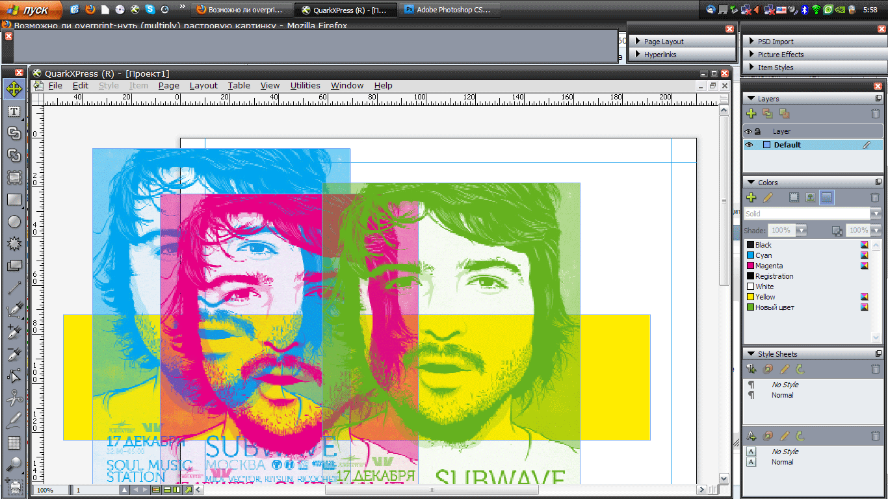Select the Oval Box tool
This screenshot has height=499, width=888.
14,222
